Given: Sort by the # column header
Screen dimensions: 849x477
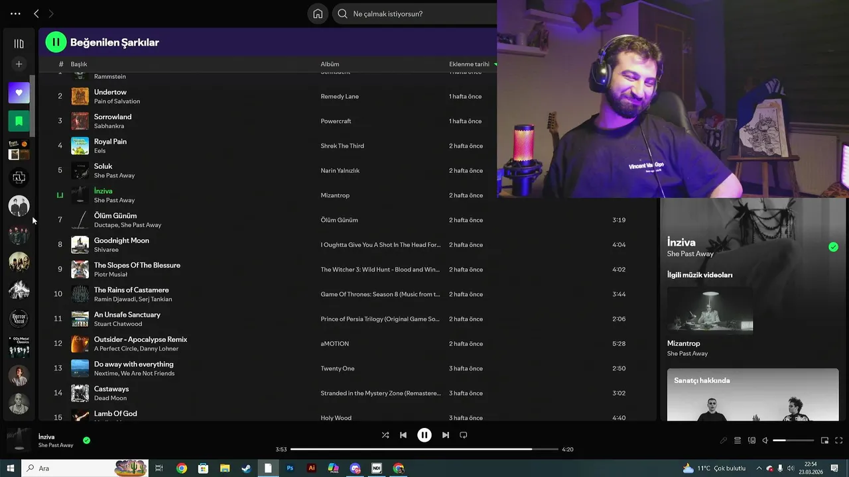Looking at the screenshot, I should click(x=61, y=64).
